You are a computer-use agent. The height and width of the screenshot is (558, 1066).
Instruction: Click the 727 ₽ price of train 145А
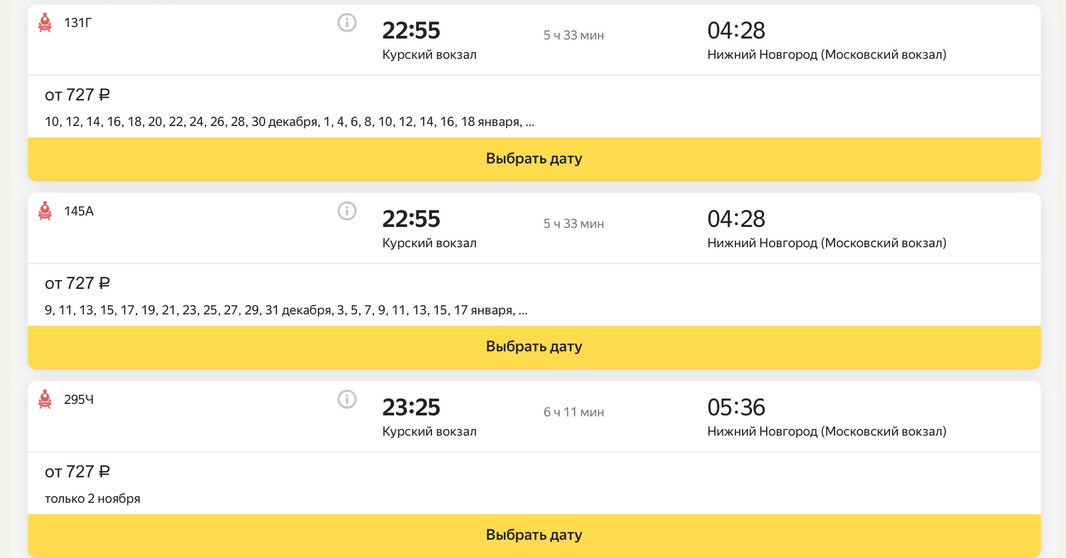[x=78, y=284]
